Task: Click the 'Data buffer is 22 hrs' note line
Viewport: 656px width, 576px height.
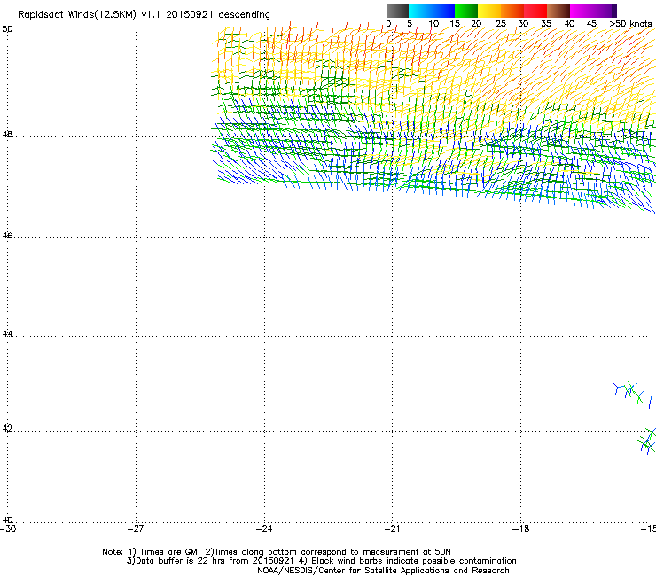Action: (x=321, y=561)
